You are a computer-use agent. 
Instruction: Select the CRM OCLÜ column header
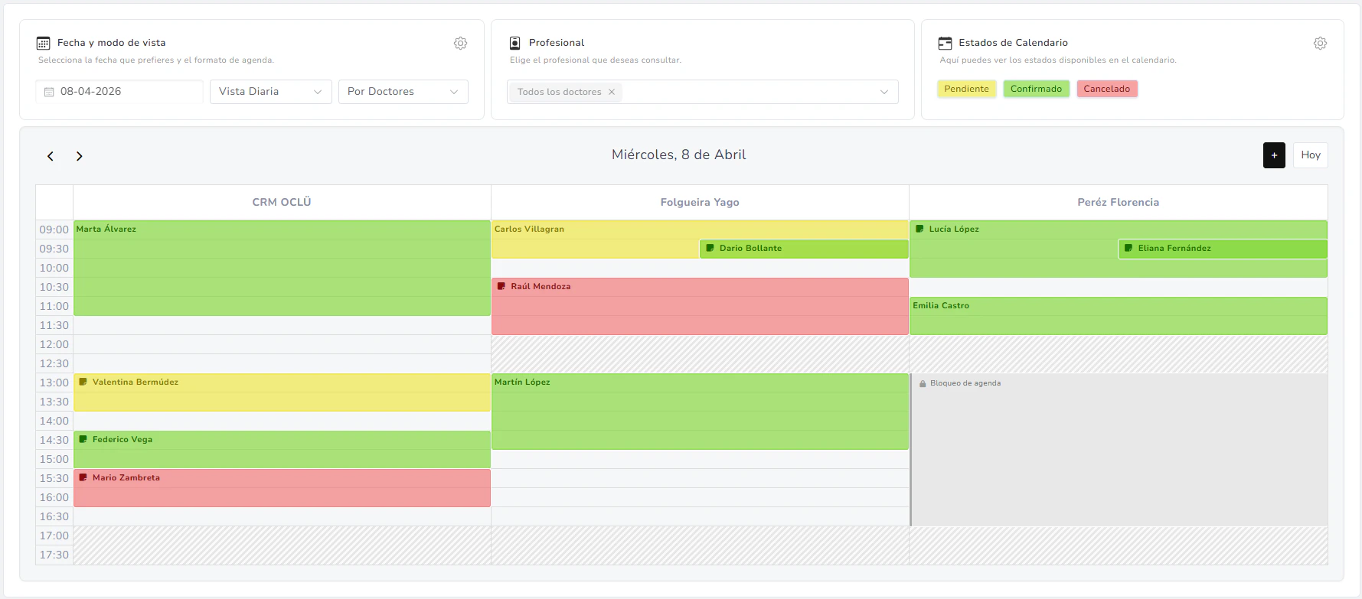pos(282,202)
